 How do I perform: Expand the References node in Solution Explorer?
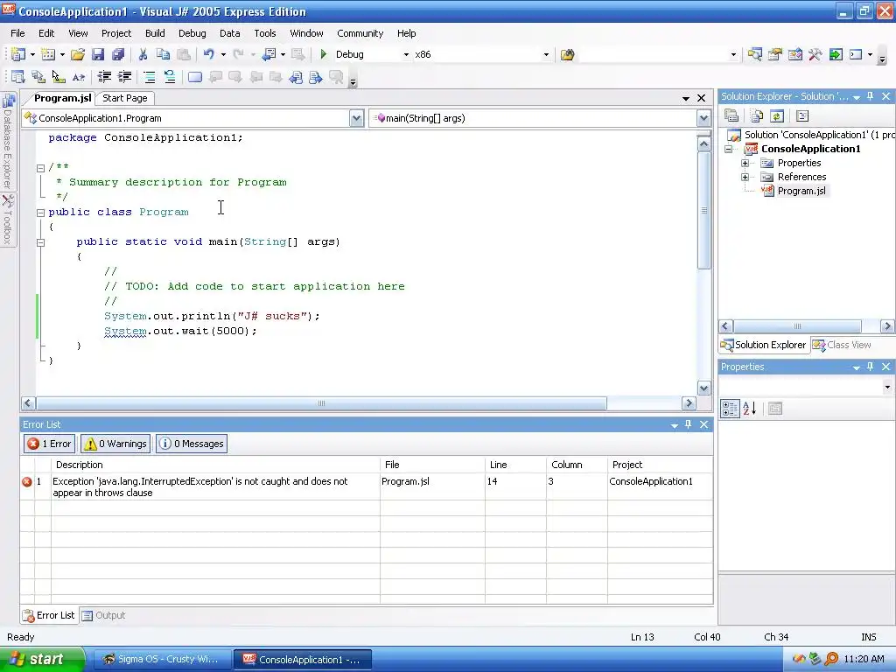[745, 177]
